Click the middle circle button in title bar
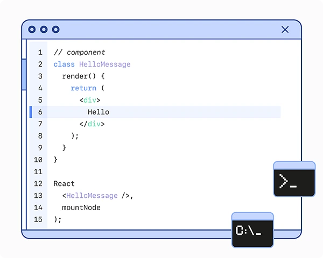 pos(44,30)
